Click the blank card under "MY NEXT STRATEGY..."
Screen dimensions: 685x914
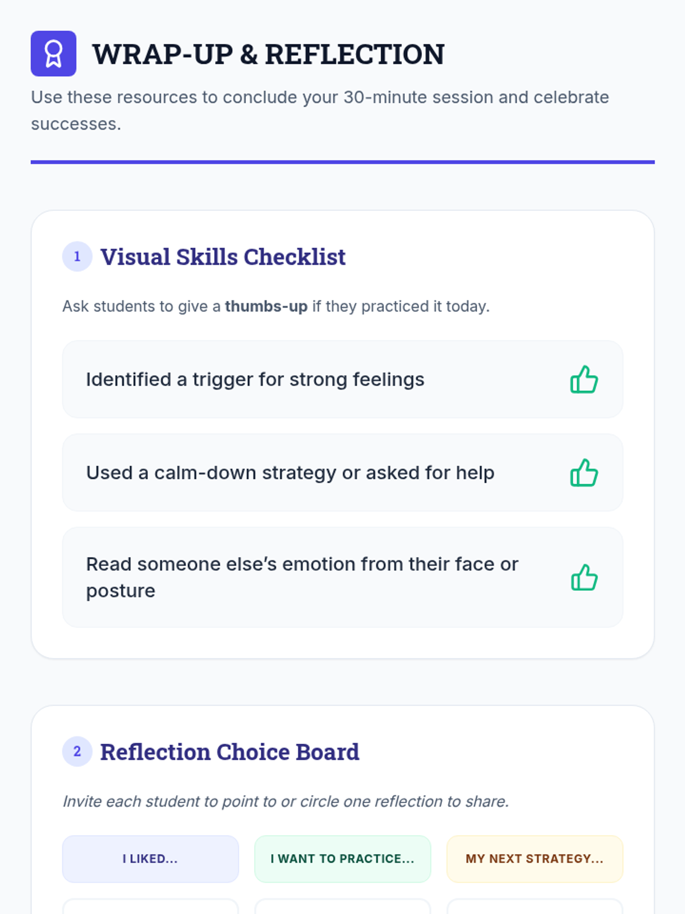(x=534, y=907)
